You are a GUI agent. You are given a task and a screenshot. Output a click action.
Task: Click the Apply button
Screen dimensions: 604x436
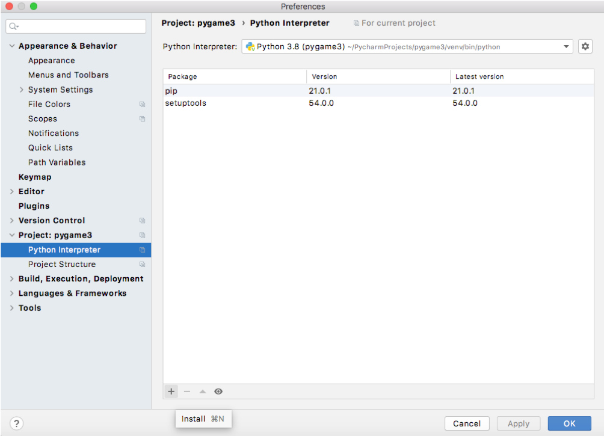click(519, 424)
